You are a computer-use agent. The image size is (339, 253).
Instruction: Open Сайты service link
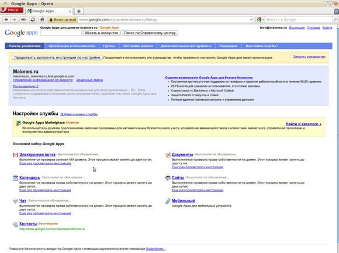[x=178, y=178]
